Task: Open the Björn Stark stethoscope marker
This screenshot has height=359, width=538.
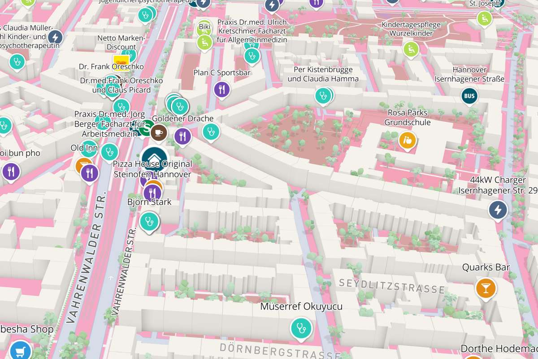Action: coord(149,221)
